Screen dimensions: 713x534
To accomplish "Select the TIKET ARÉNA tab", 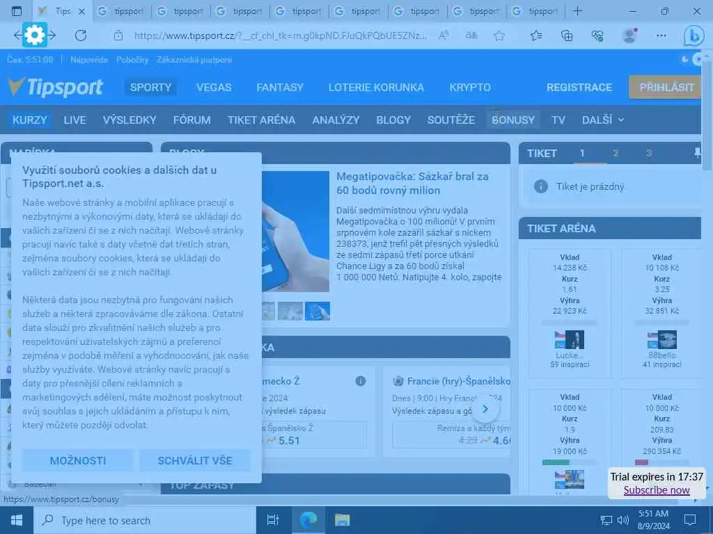I will [x=262, y=120].
